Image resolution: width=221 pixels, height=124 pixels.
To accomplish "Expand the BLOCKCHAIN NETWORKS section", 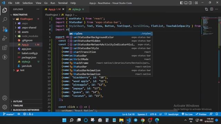I will pyautogui.click(x=26, y=110).
